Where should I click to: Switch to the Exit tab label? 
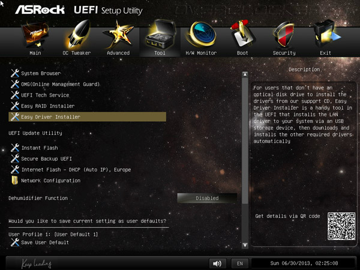click(326, 53)
